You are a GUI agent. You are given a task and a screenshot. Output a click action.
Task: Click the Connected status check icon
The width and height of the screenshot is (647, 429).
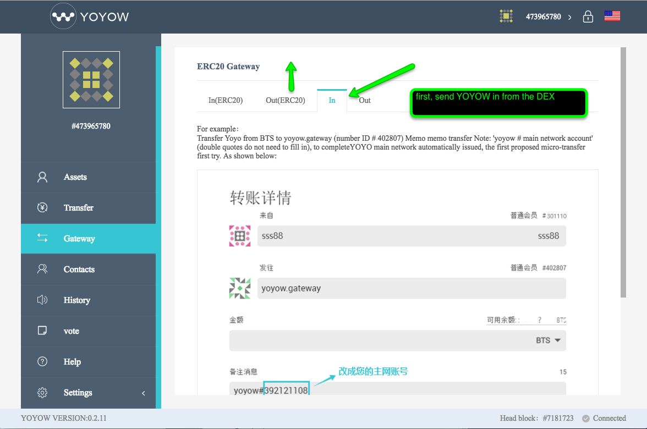coord(585,418)
